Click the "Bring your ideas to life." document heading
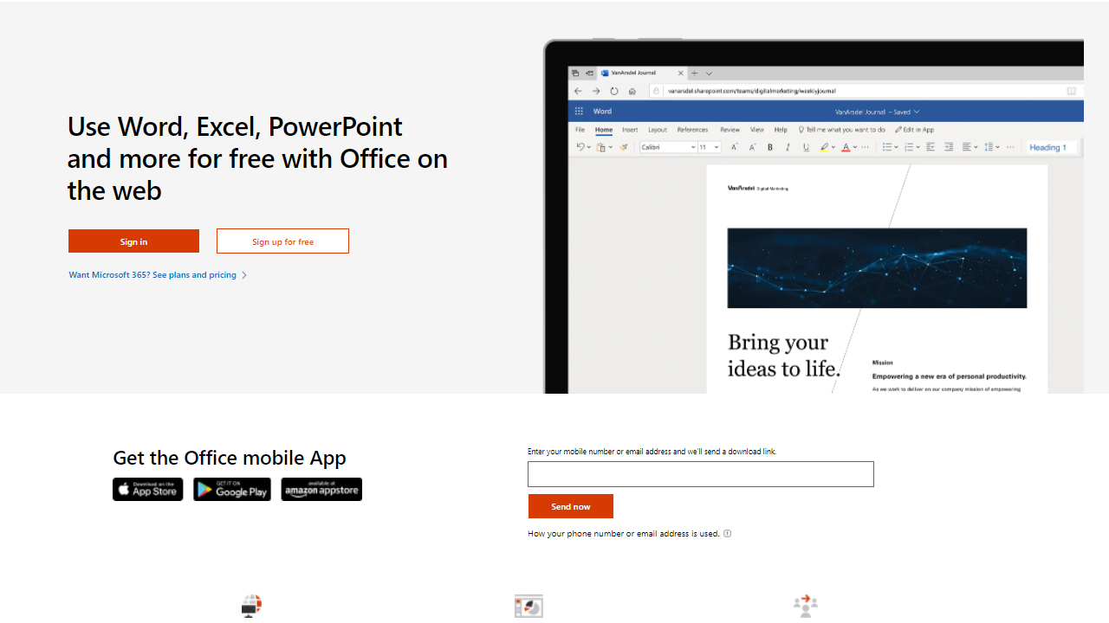Screen dimensions: 1109x623 tap(784, 356)
